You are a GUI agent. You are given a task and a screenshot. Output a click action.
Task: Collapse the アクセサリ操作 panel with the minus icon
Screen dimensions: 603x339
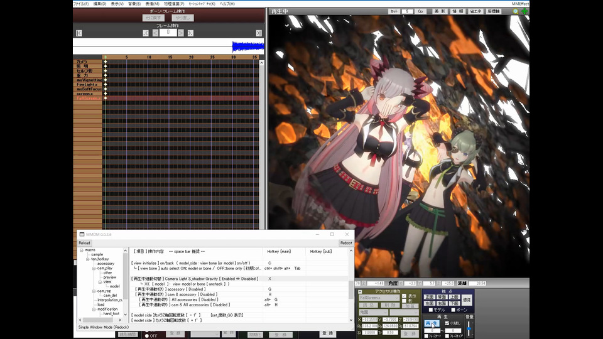tap(360, 292)
